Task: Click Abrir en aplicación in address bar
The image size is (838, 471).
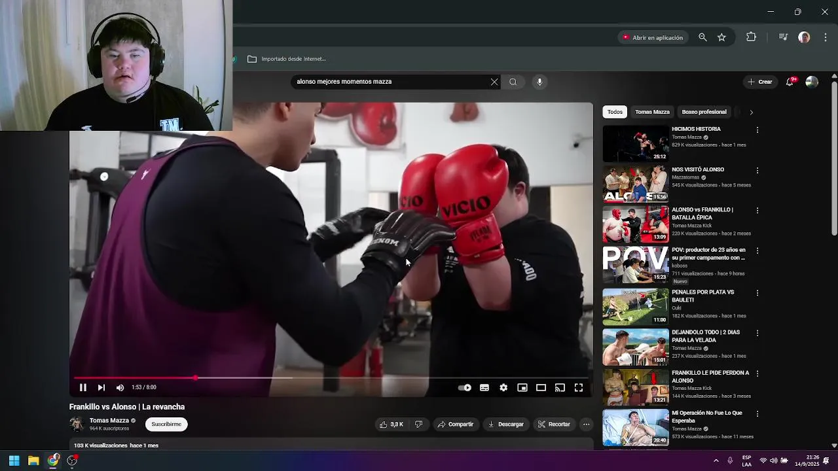Action: pyautogui.click(x=653, y=37)
